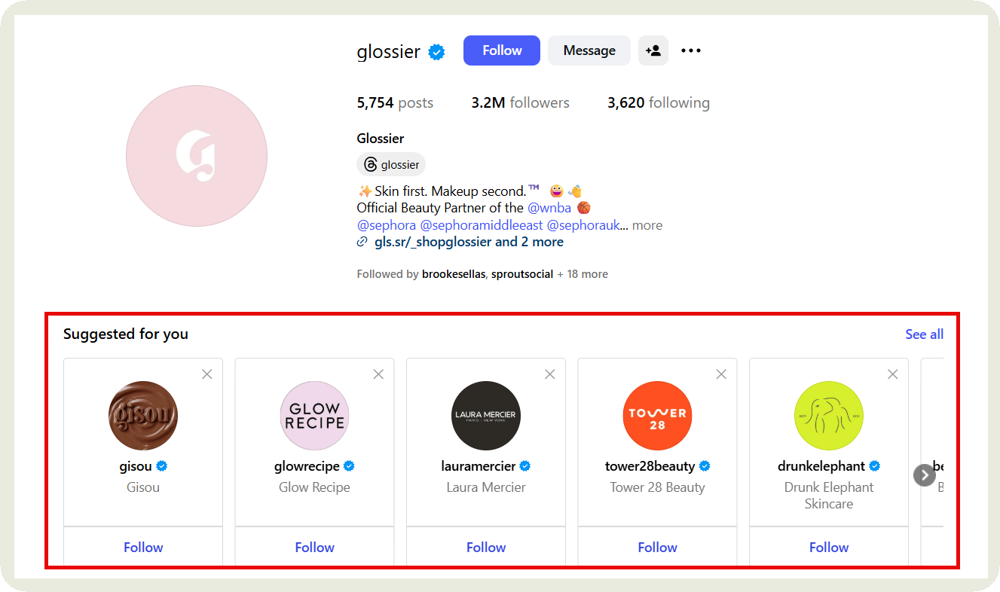Open the gls.sr/_shopglossier link

[434, 242]
